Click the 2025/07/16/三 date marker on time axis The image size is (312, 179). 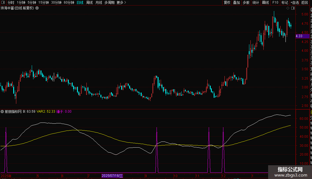pyautogui.click(x=112, y=176)
